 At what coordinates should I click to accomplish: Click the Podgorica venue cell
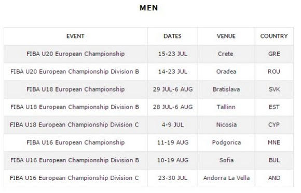point(226,143)
